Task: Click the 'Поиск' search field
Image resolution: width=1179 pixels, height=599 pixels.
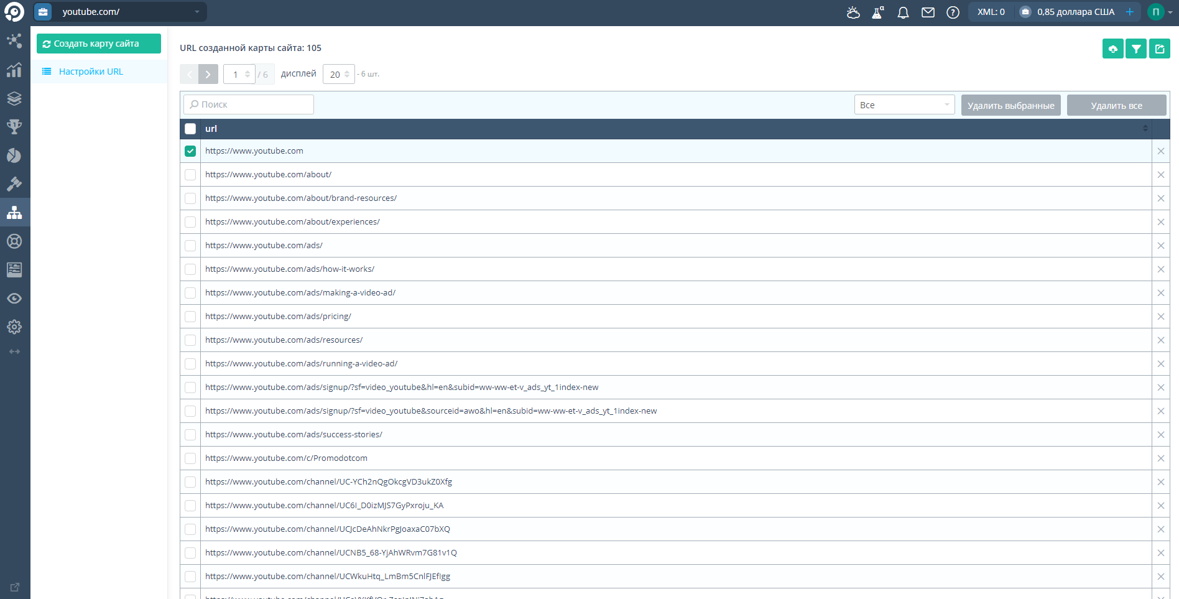Action: pos(249,104)
